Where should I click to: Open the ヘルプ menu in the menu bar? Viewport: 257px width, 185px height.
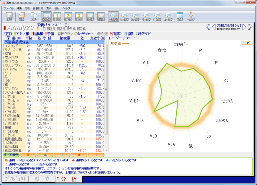(66, 8)
